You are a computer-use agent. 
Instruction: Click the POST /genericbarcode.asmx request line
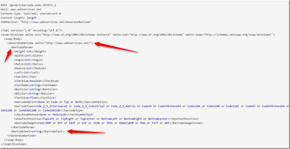pos(28,6)
